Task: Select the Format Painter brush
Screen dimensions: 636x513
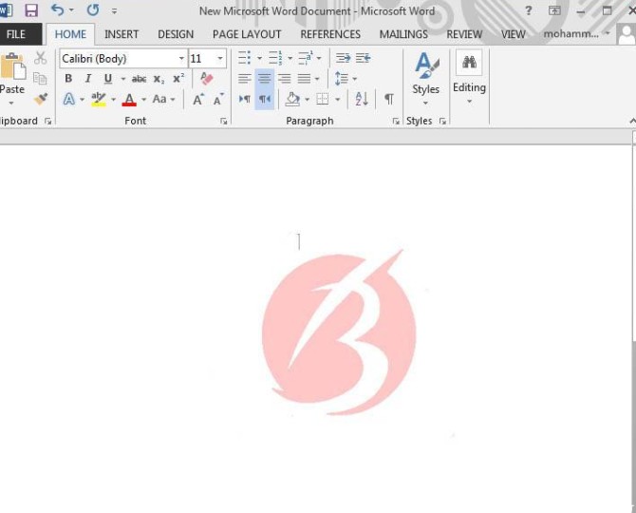Action: 41,99
